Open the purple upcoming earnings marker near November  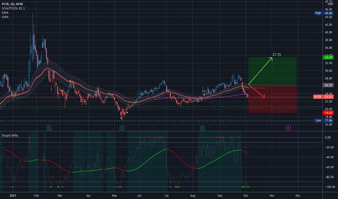coord(288,128)
